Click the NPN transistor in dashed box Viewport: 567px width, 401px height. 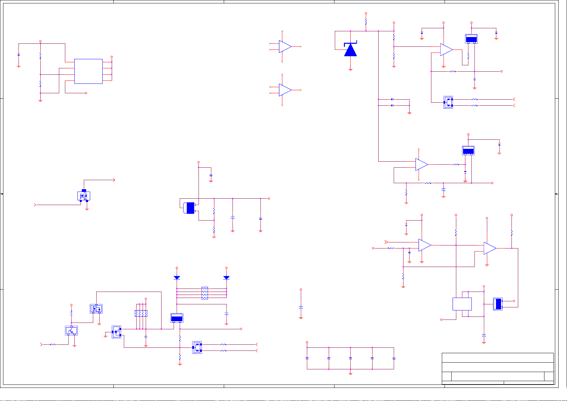71,331
